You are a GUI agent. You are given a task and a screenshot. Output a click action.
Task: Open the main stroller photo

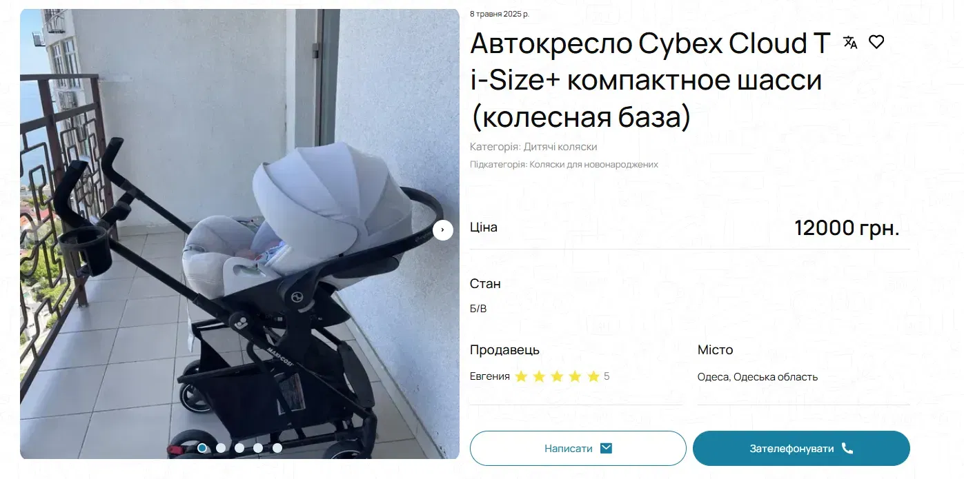(x=239, y=234)
